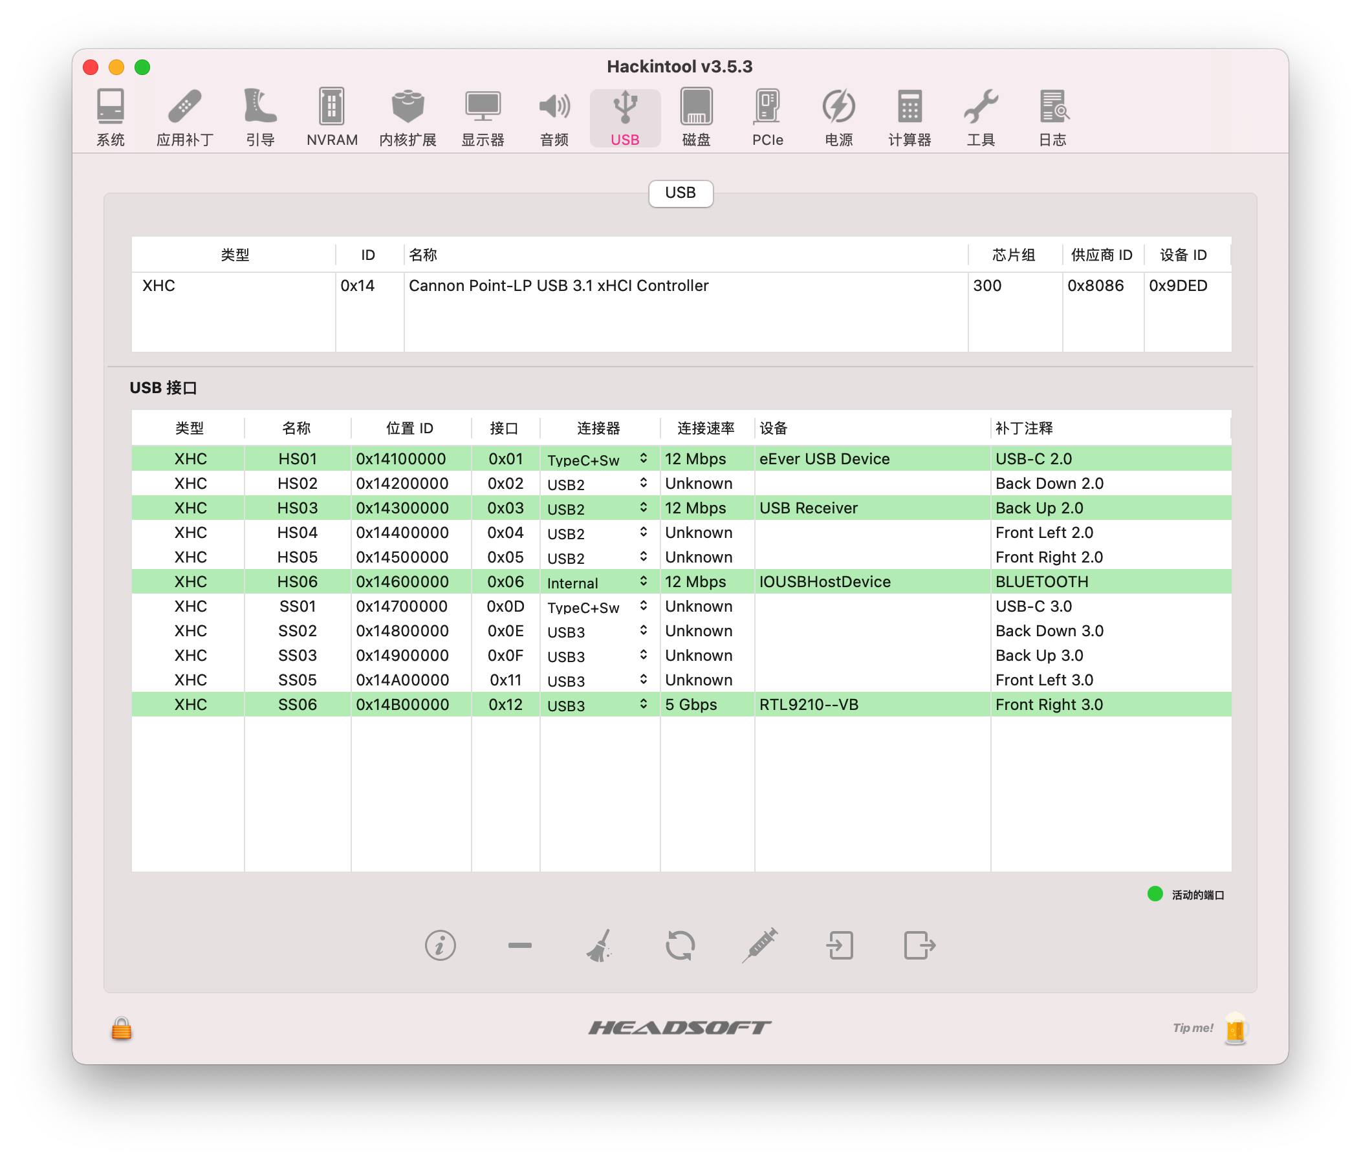Image resolution: width=1361 pixels, height=1160 pixels.
Task: Click the minus delete icon
Action: (x=519, y=945)
